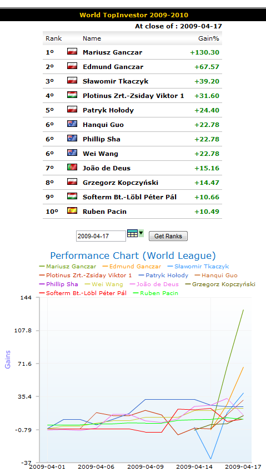Click name João de Deus in ranking table
Image resolution: width=266 pixels, height=476 pixels.
pyautogui.click(x=107, y=168)
